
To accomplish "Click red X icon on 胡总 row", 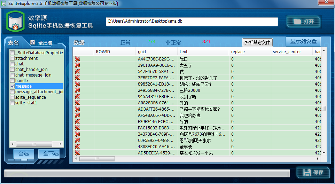I will (77, 84).
